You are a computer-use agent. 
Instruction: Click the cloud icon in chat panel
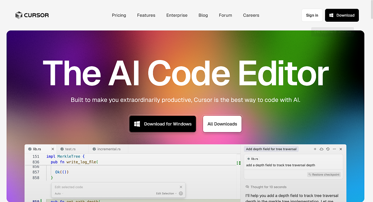point(322,149)
